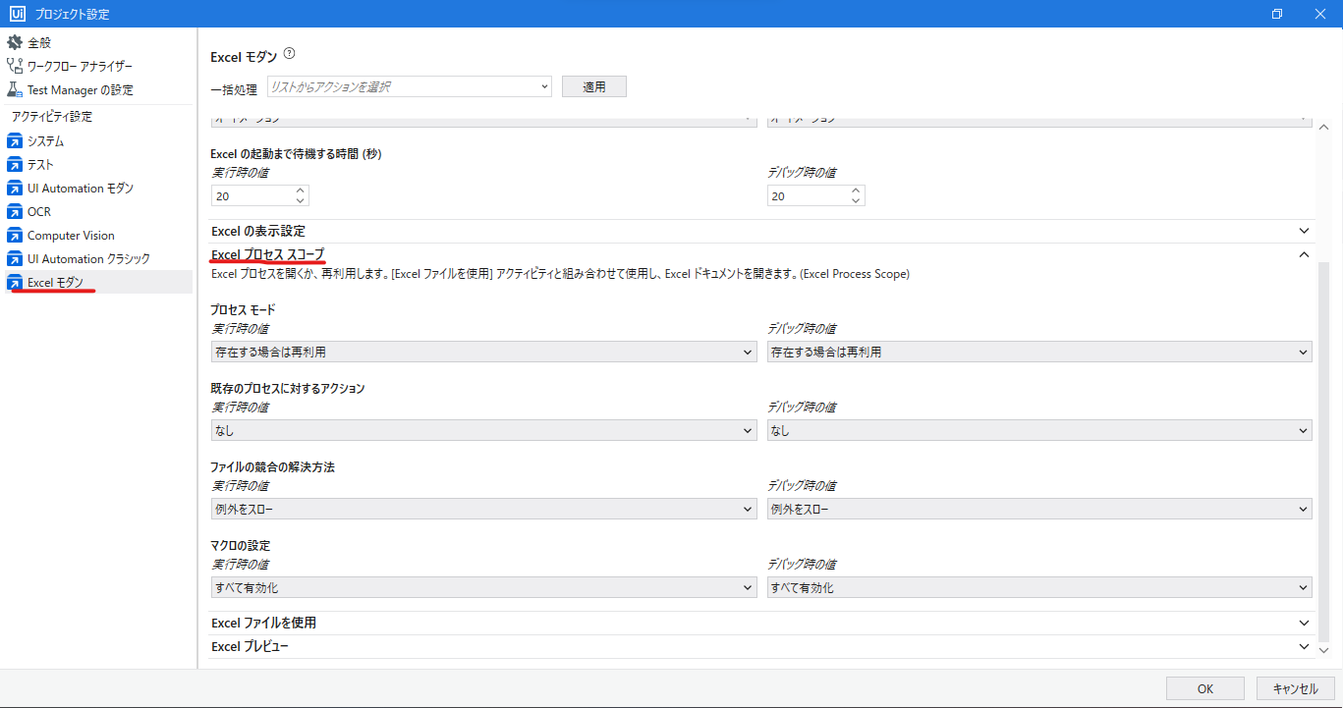Click the settings panel vertical scrollbar
Viewport: 1343px width, 708px height.
1323,452
